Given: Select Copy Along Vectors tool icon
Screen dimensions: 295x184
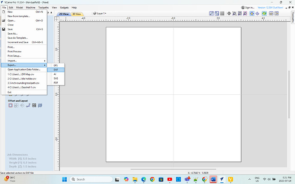Looking at the screenshot, I should (x=28, y=105).
